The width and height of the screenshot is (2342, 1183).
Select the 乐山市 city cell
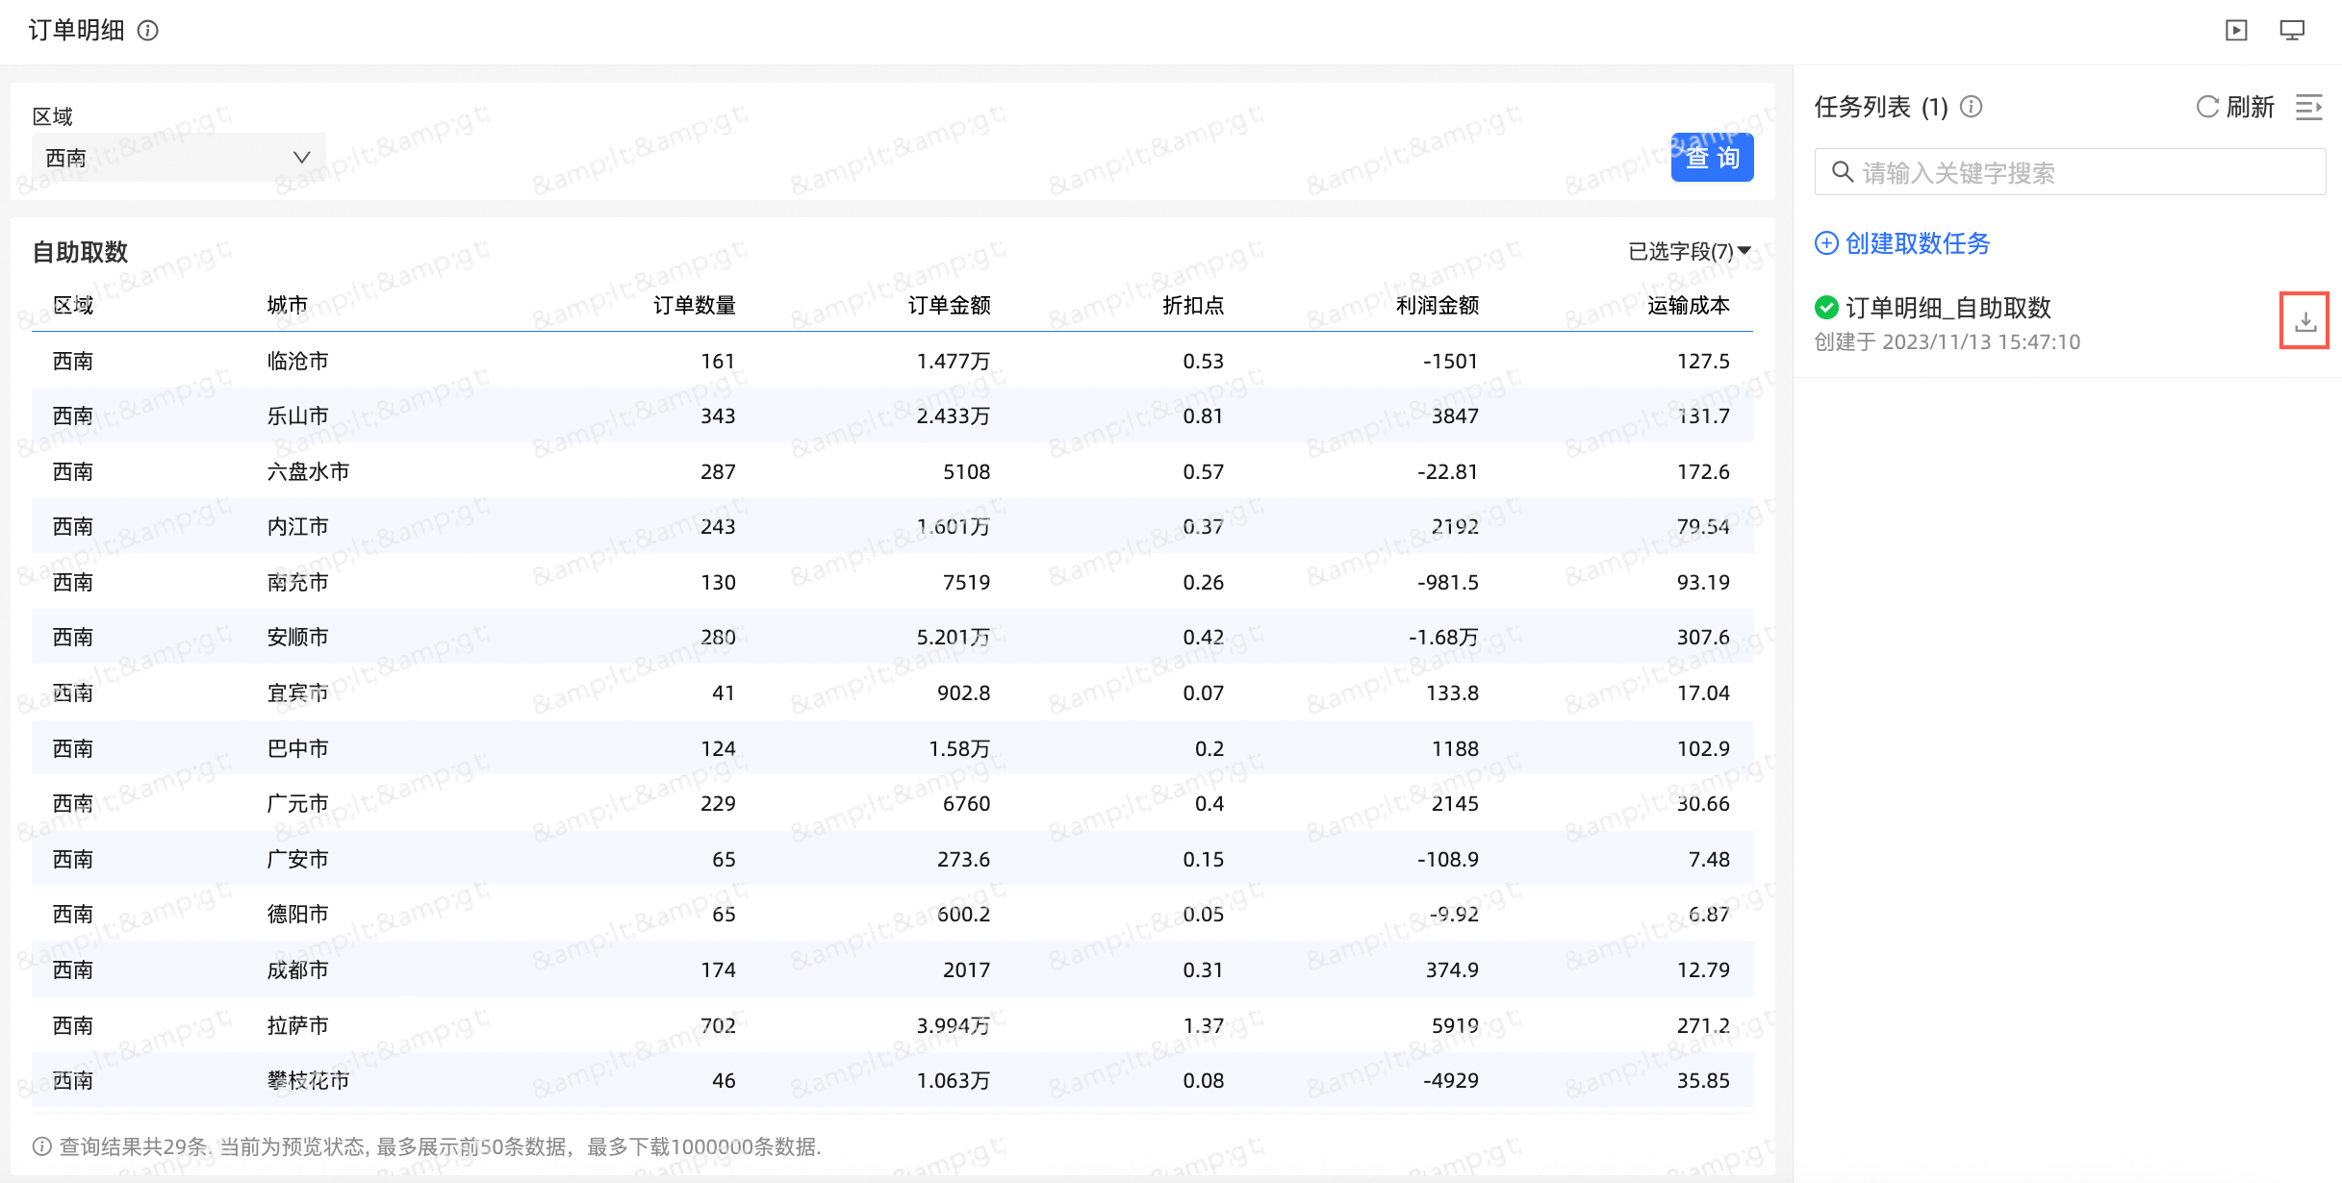click(298, 416)
